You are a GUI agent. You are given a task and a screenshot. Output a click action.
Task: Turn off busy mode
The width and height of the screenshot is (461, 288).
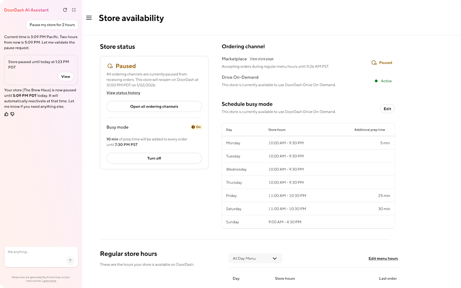tap(154, 158)
